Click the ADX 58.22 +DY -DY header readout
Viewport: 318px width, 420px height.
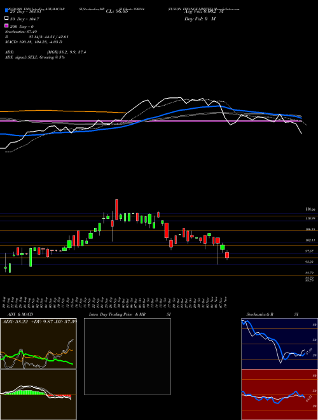[x=39, y=321]
